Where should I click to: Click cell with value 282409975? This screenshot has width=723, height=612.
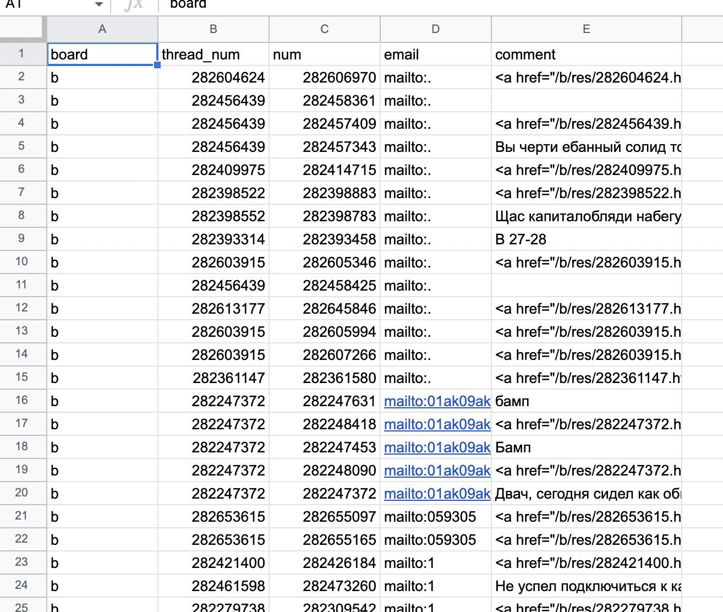pyautogui.click(x=213, y=170)
